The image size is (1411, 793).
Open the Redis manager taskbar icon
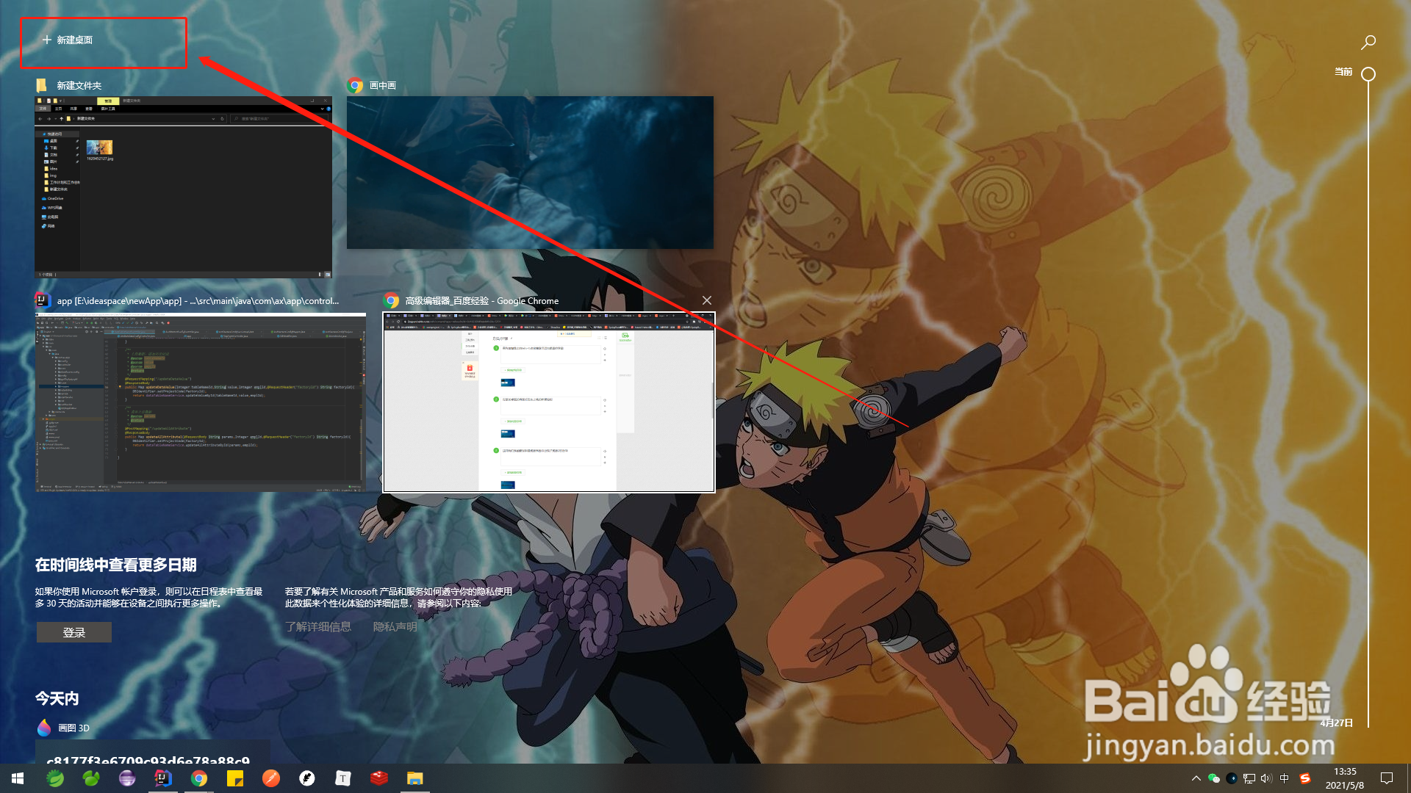[379, 778]
